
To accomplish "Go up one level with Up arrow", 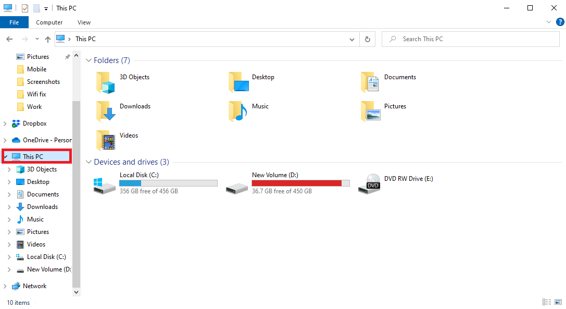I will point(48,39).
